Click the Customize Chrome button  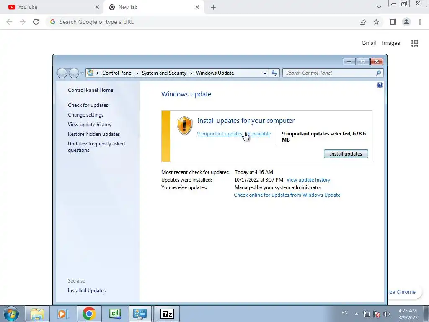tap(404, 292)
